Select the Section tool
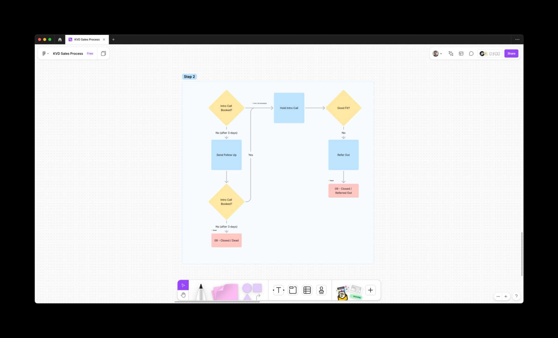Screen dimensions: 558x338 (x=293, y=290)
